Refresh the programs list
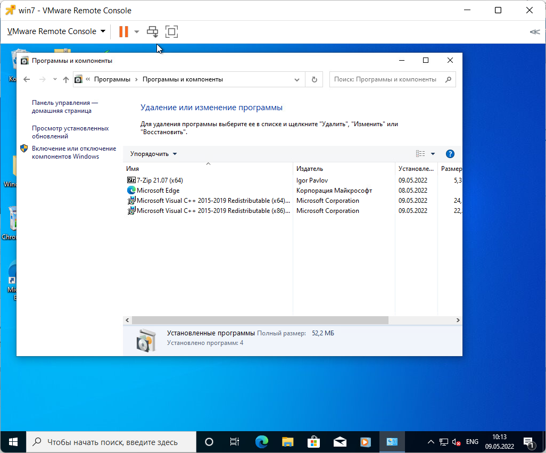The image size is (546, 453). (315, 79)
